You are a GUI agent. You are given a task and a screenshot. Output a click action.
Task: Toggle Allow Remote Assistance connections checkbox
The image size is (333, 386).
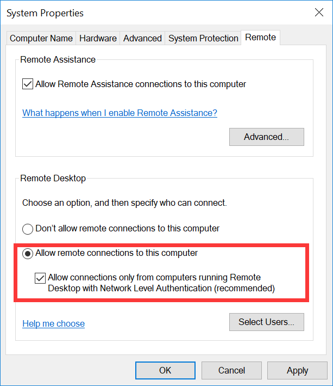tap(28, 84)
